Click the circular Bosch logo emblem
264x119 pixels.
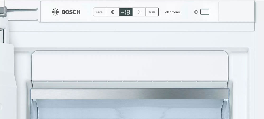pyautogui.click(x=55, y=12)
